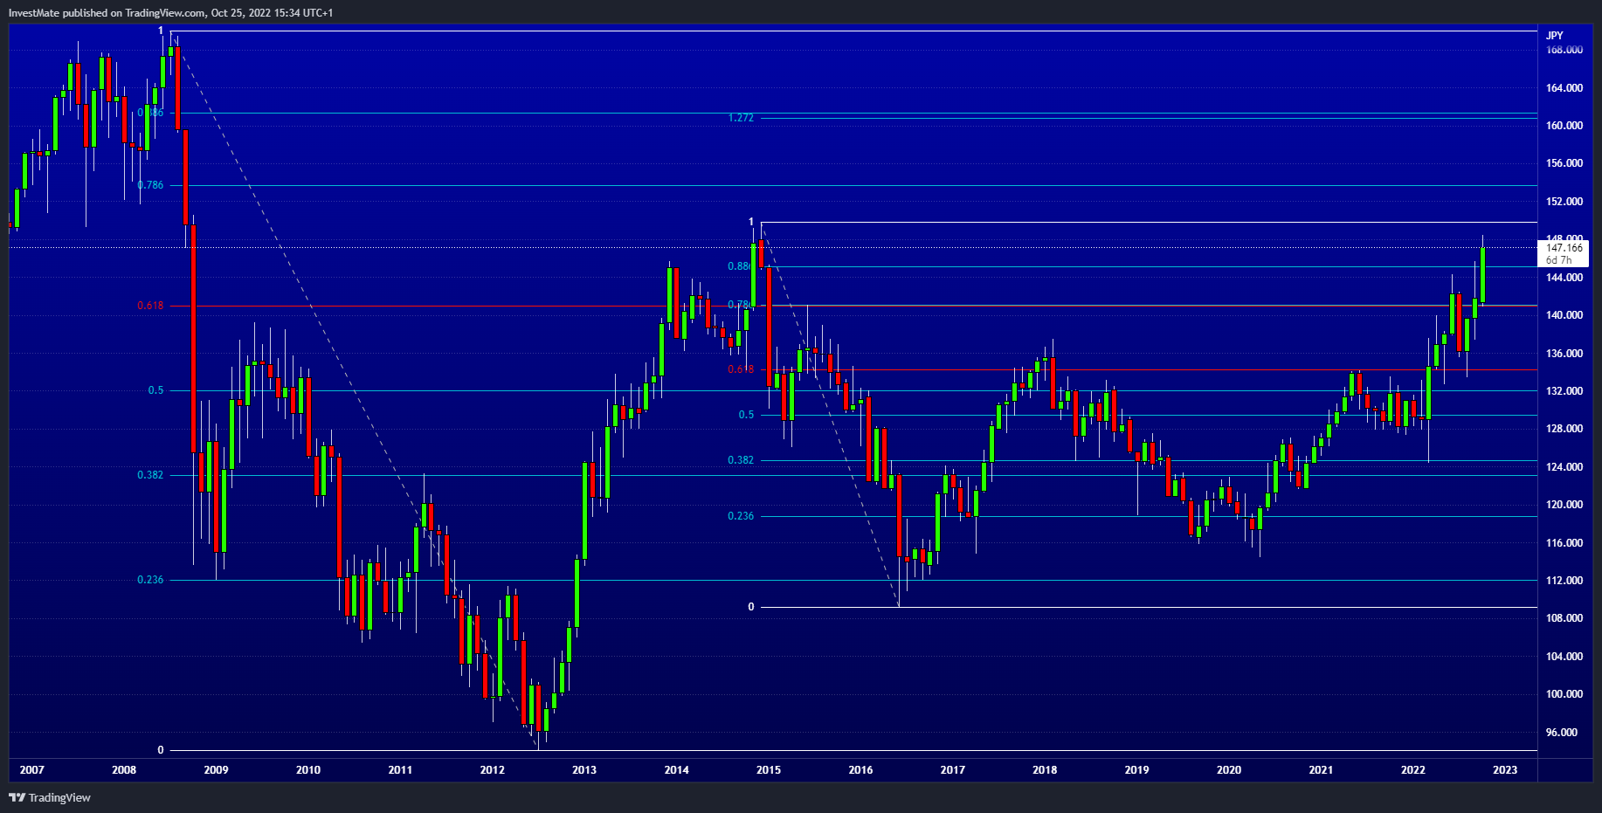Click the 116.000 price axis label
Viewport: 1602px width, 813px height.
pyautogui.click(x=1564, y=543)
